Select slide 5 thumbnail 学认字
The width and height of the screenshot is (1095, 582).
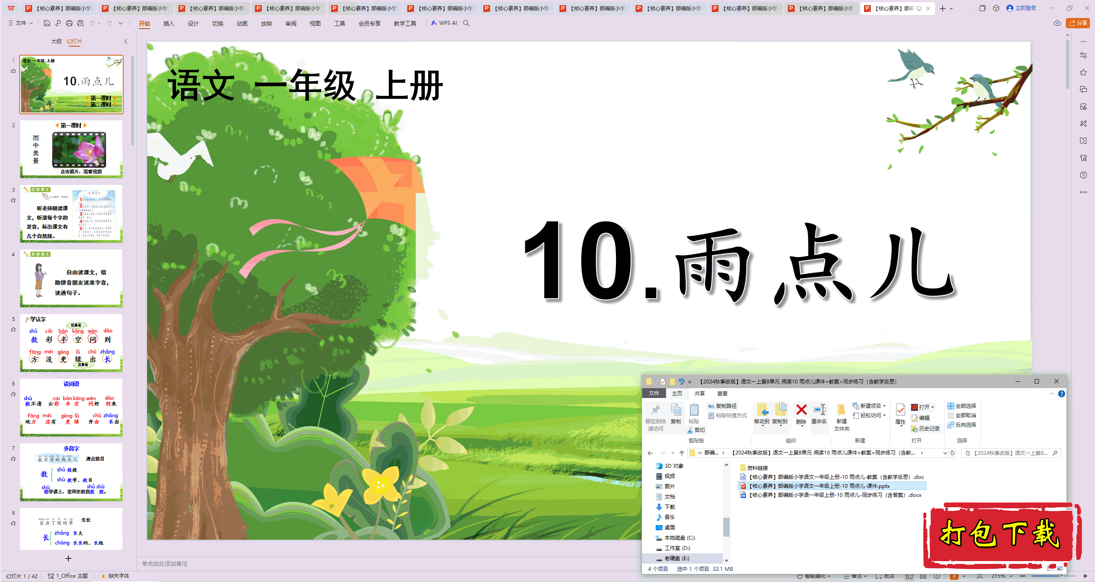point(71,343)
